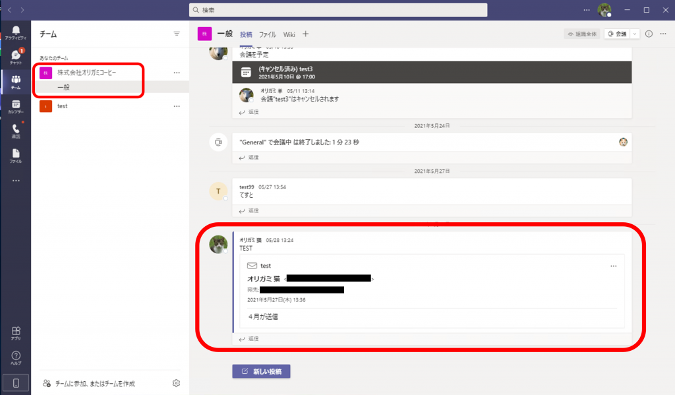The height and width of the screenshot is (395, 675).
Task: Reply under the test3 cancellation message
Action: pyautogui.click(x=249, y=112)
